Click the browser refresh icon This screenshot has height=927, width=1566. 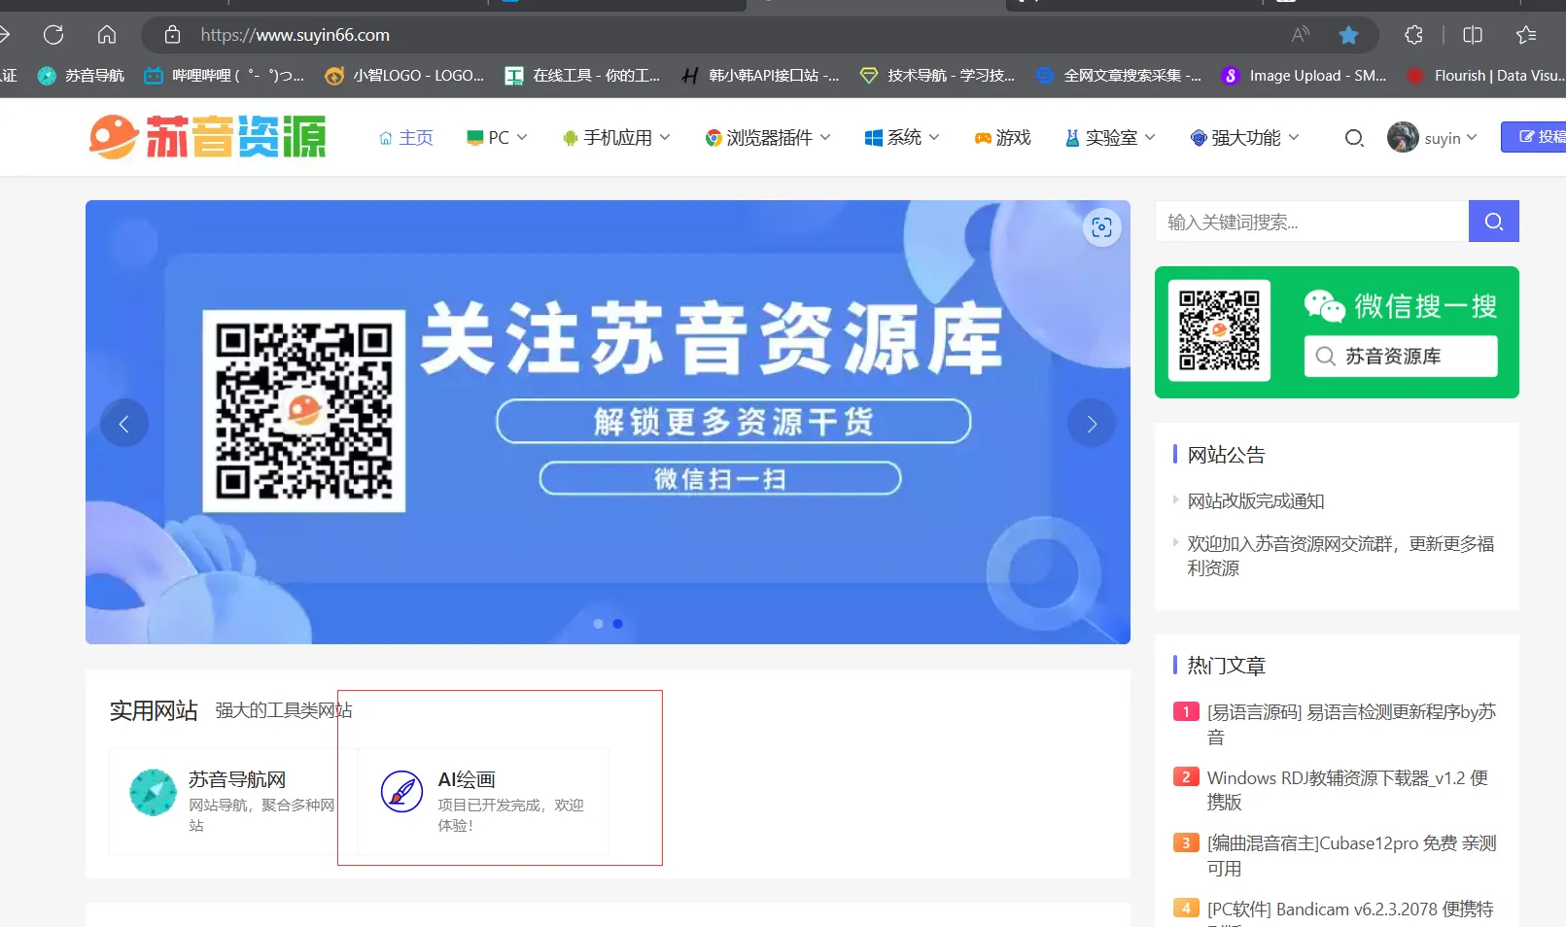[x=53, y=35]
